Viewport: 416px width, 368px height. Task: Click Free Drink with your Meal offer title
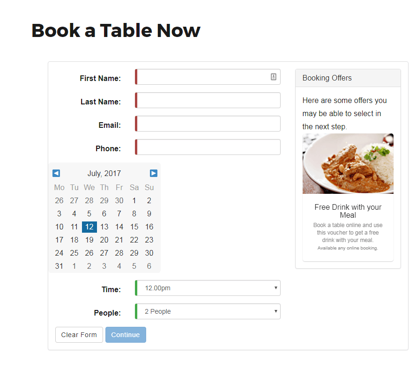(348, 211)
